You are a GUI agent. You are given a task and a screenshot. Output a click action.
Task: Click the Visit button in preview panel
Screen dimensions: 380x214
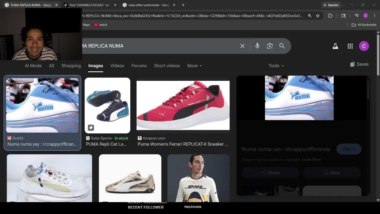coord(349,149)
